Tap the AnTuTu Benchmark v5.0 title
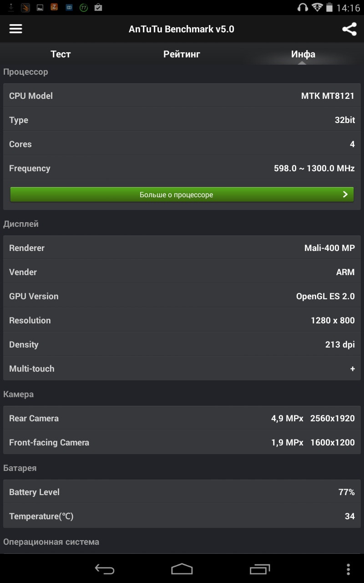 click(x=181, y=29)
